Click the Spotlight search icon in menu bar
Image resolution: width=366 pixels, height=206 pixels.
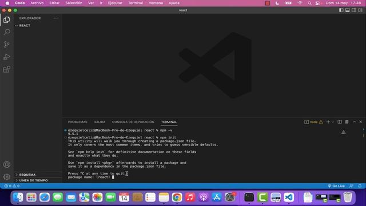pos(309,3)
